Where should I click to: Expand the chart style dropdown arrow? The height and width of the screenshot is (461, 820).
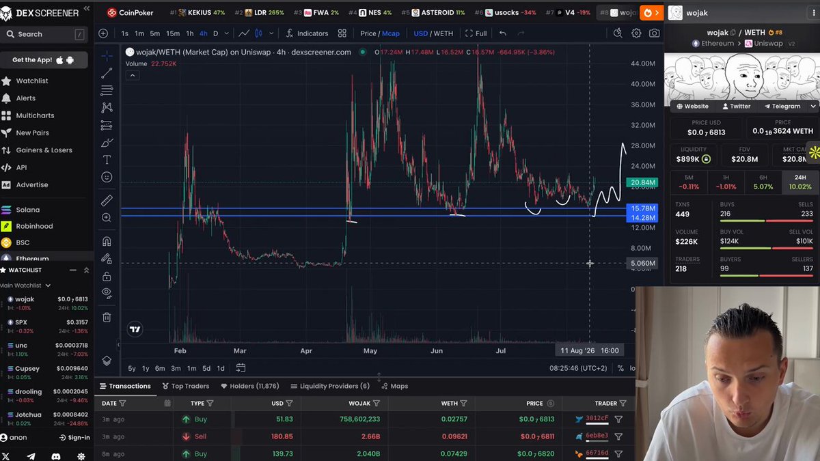pyautogui.click(x=272, y=33)
